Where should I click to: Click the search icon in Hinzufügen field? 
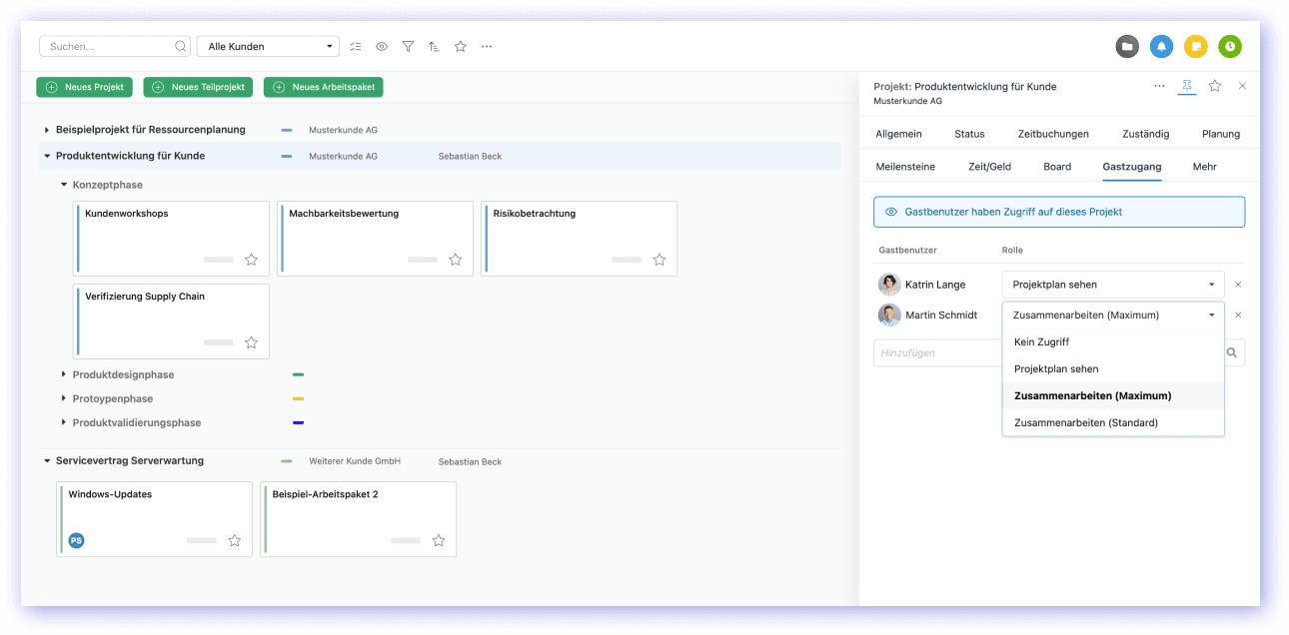[1233, 352]
